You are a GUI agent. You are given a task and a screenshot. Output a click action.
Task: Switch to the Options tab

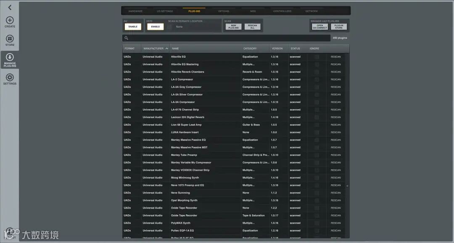tap(224, 11)
